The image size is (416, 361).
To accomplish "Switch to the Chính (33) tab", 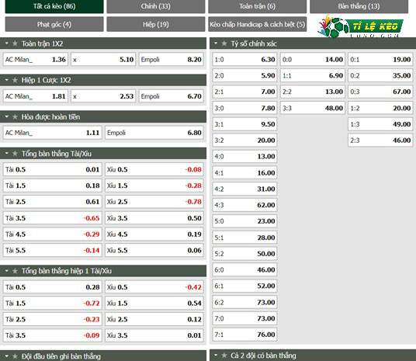I will (x=156, y=6).
